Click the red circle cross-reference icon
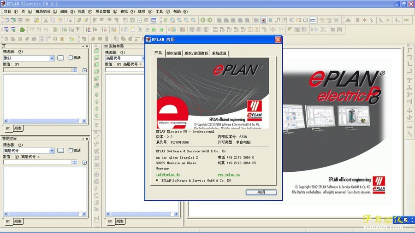 pos(364,20)
